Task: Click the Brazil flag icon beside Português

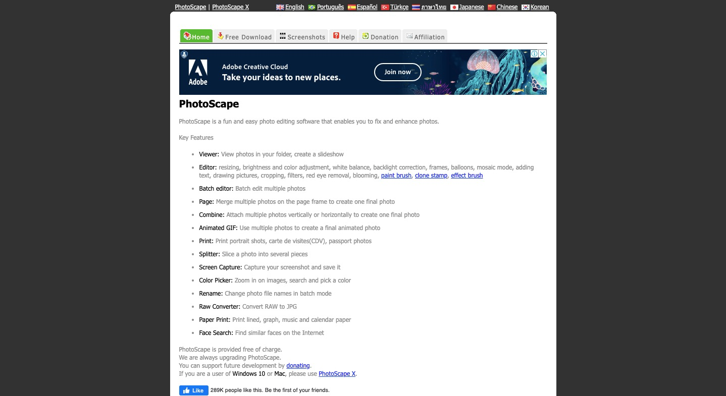Action: pos(312,7)
